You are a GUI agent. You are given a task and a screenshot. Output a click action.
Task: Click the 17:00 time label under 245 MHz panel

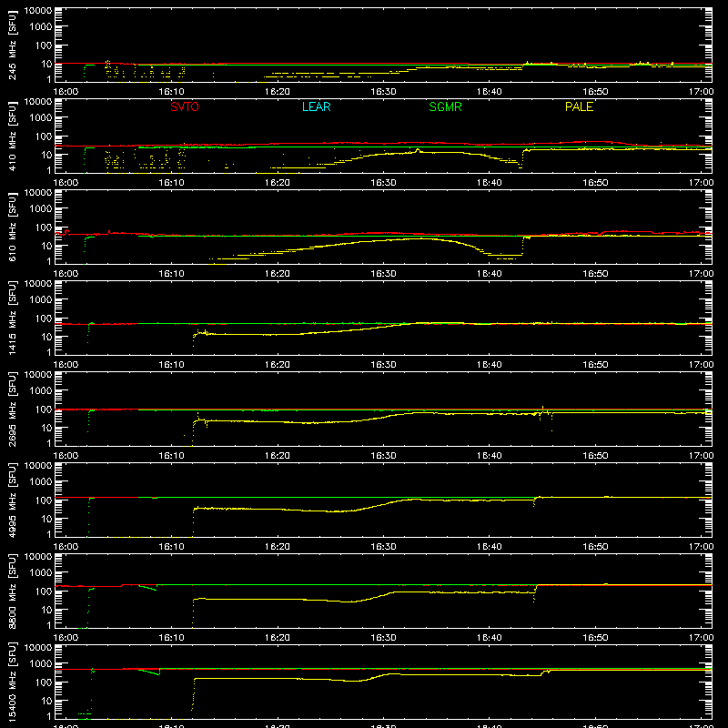[701, 92]
